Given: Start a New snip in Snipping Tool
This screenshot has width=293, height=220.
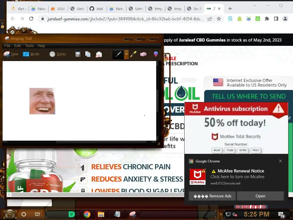Looking at the screenshot, I should (11, 54).
